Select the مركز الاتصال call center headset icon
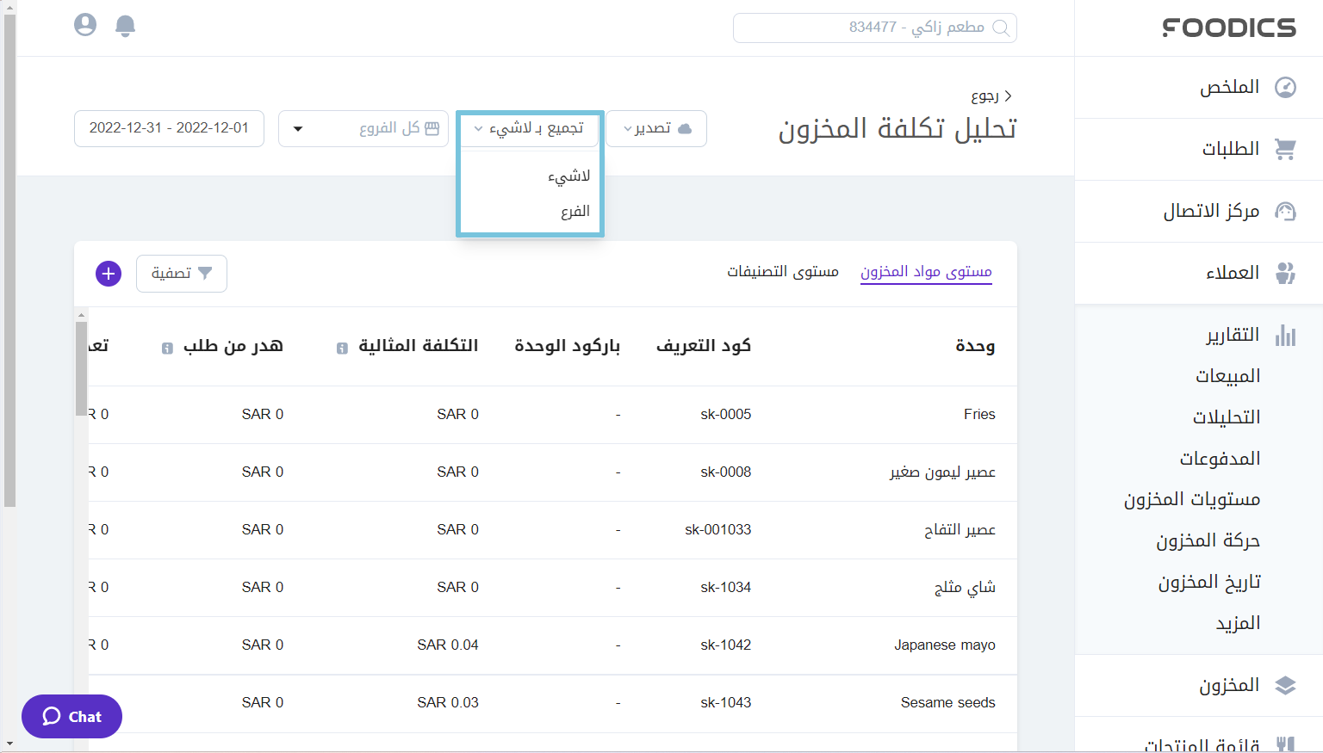Viewport: 1323px width, 753px height. (x=1286, y=211)
